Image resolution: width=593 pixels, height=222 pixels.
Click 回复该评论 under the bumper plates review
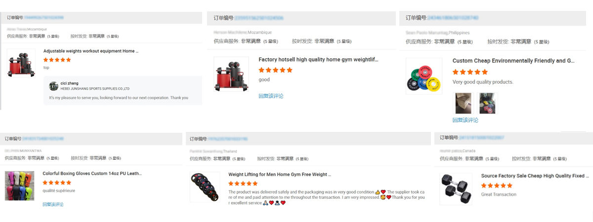466,120
